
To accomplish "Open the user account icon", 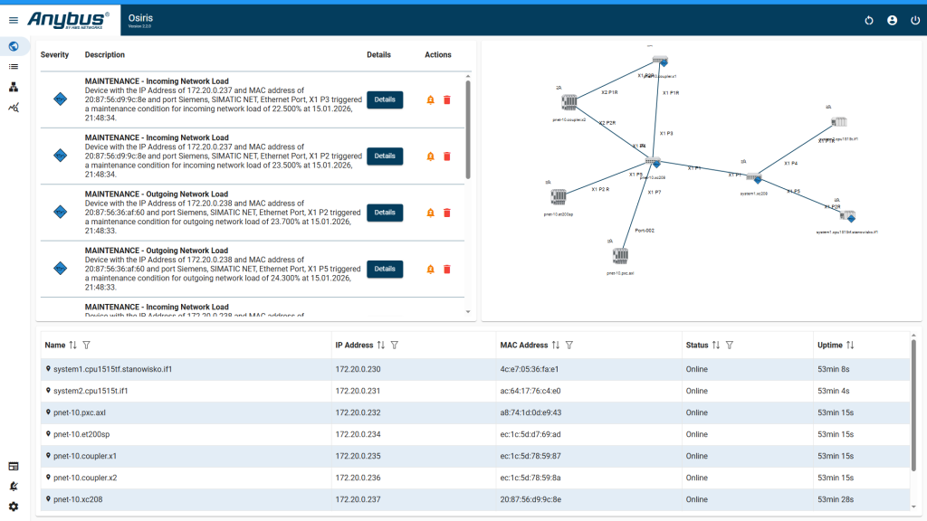I will (892, 20).
